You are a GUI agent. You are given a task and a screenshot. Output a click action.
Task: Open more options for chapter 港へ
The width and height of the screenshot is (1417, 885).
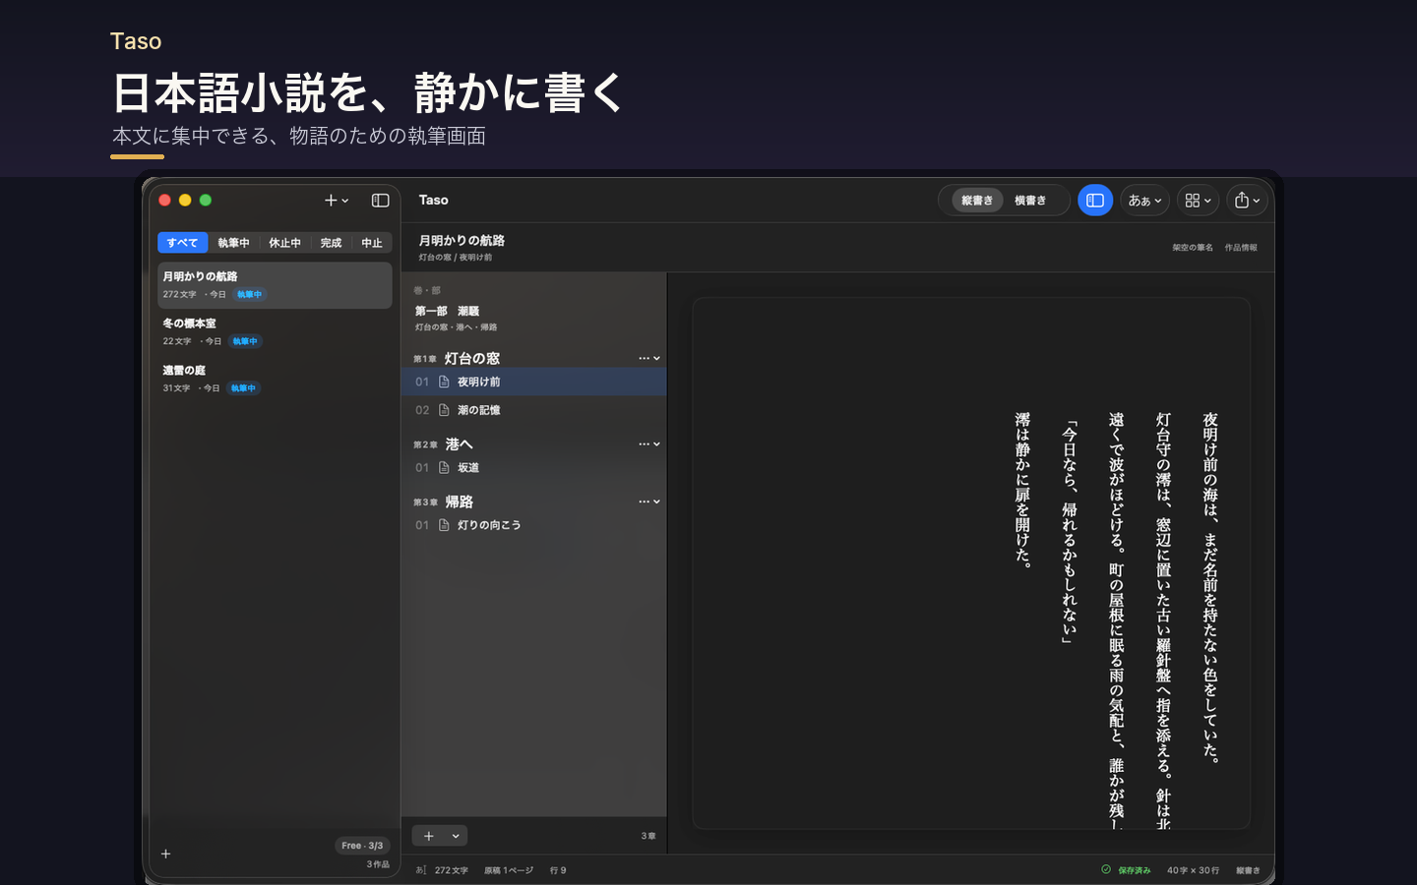tap(644, 444)
